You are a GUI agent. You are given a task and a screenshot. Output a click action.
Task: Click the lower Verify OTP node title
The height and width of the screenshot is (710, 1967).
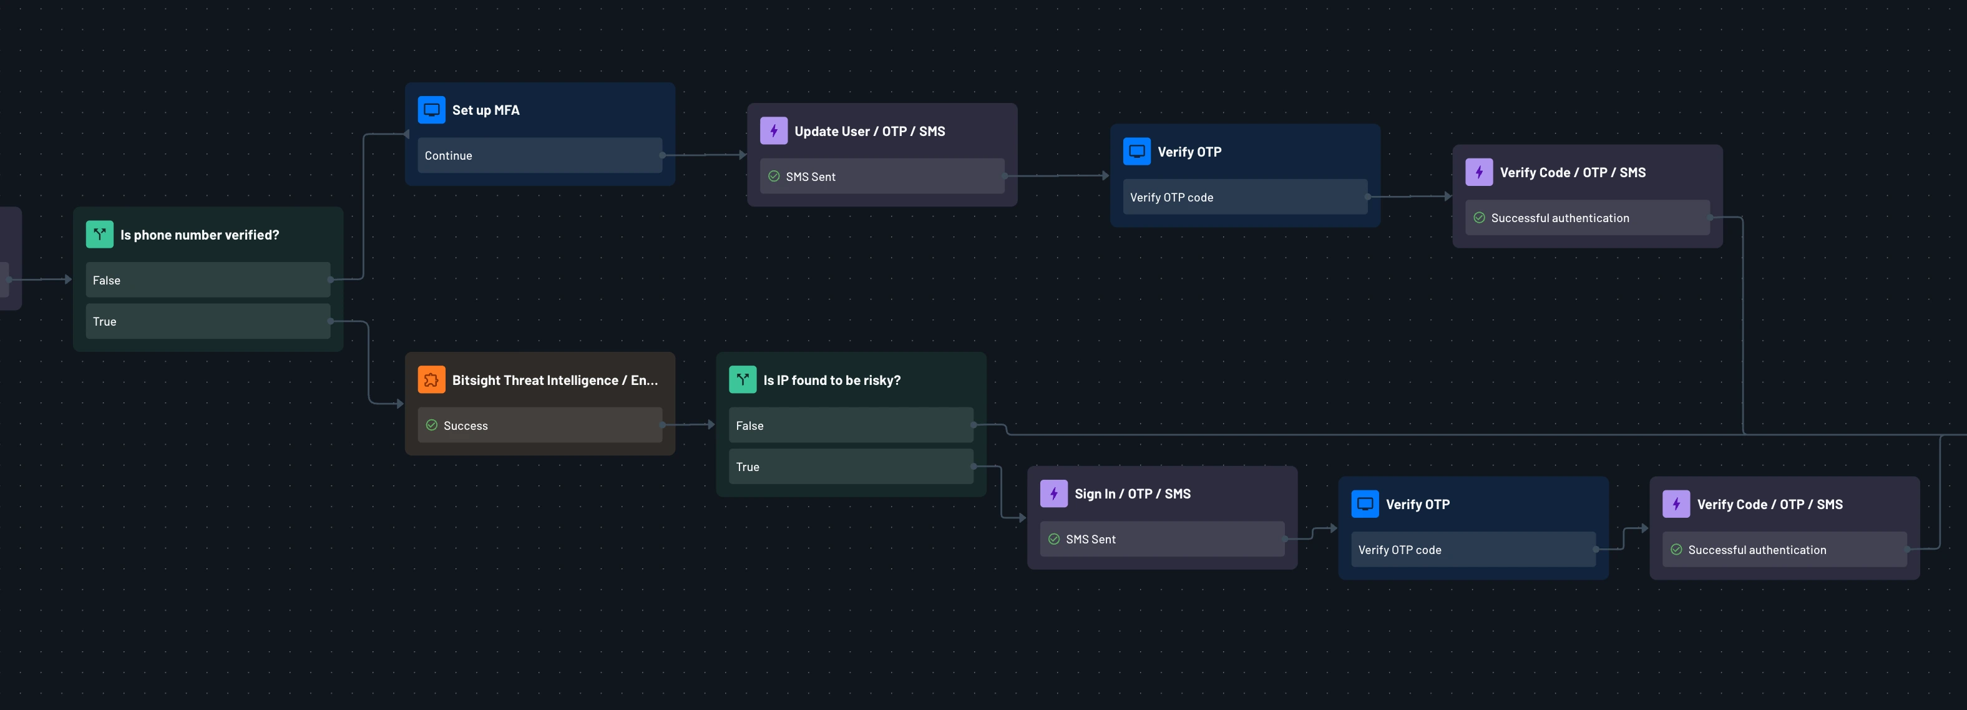[1417, 505]
